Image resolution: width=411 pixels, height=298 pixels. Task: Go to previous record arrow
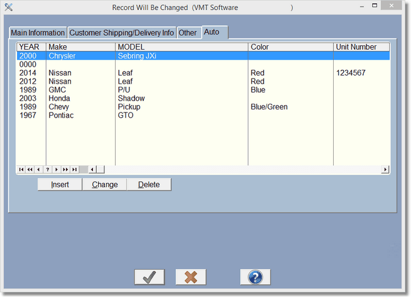(x=38, y=170)
